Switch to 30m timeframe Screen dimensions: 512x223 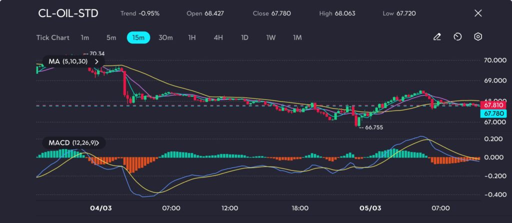click(x=165, y=37)
